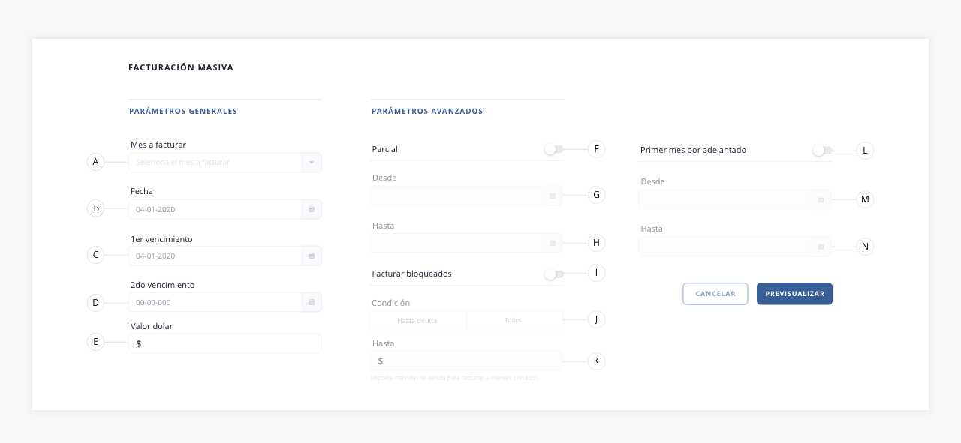
Task: Open calendar icon for 2do vencimiento
Action: (312, 302)
